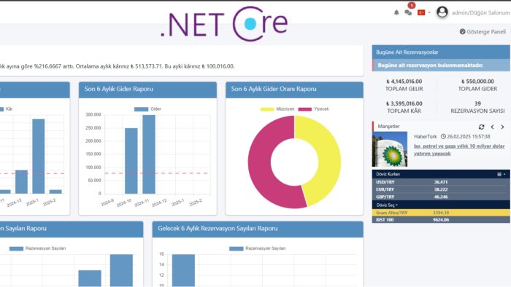Screen dimensions: 511x287
Task: Click the Gram Altın/TRY row
Action: click(441, 213)
